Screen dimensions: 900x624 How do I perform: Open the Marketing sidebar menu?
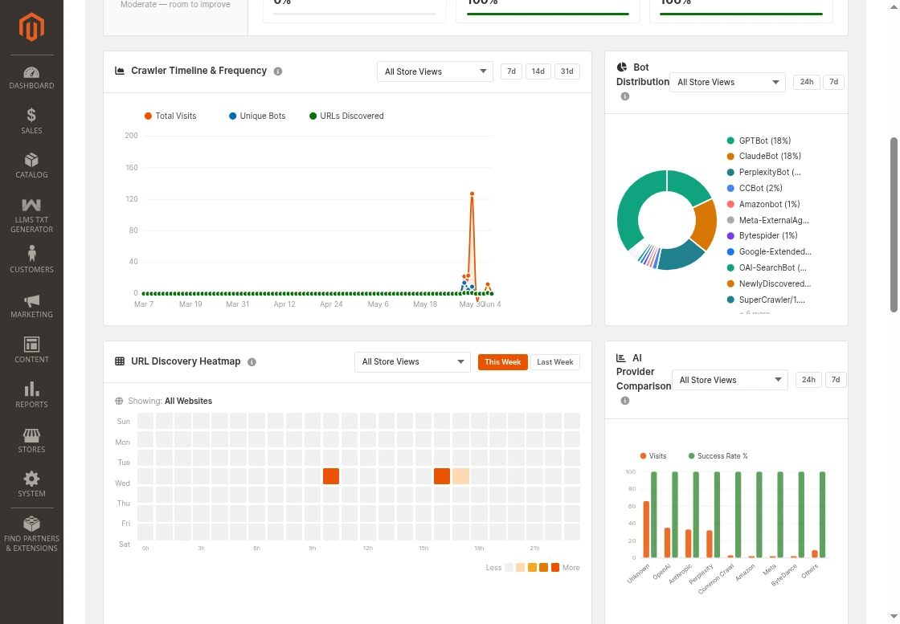(x=31, y=306)
